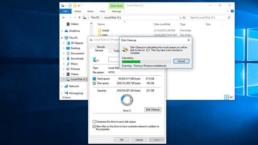
Task: Select the Homegroup icon in sidebar
Action: (x=66, y=93)
